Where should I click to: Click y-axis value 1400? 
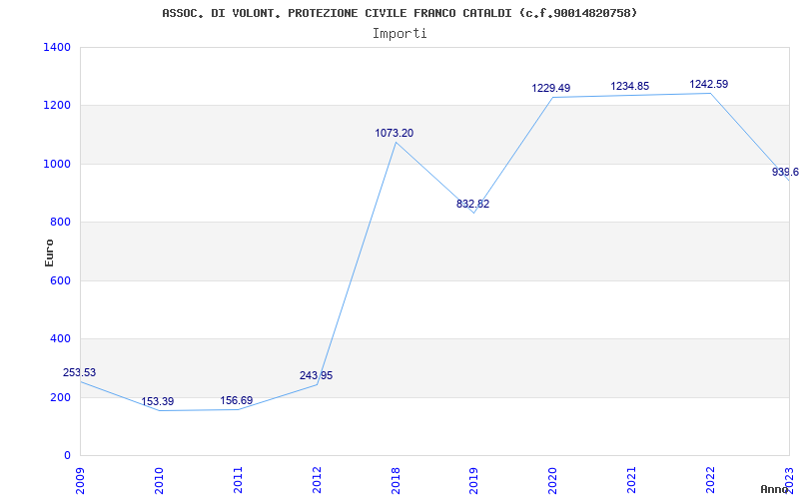click(x=57, y=47)
